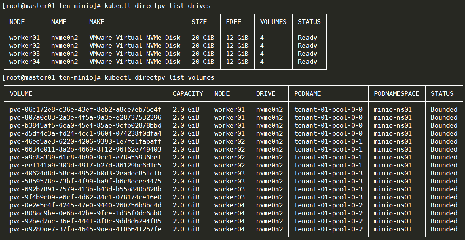Click volume name pvc-0e2e5c4f-4245-47e0-9440-260756b8bc4d
465x240 pixels.
[x=85, y=205]
